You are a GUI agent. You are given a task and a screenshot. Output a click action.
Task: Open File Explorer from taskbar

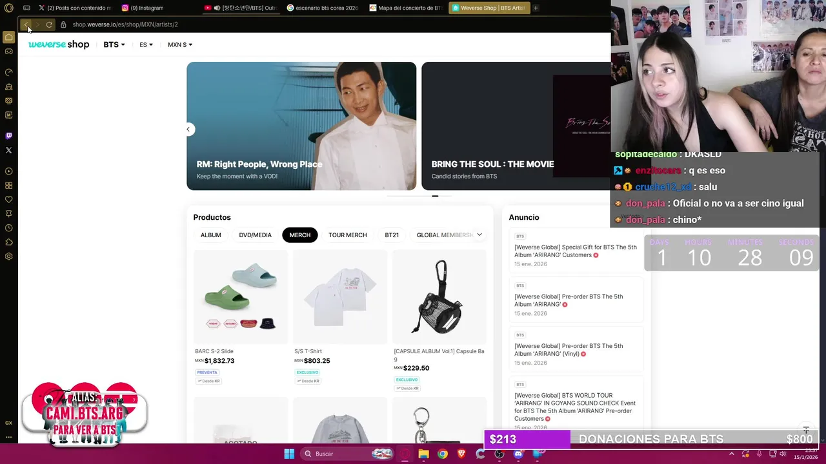423,454
